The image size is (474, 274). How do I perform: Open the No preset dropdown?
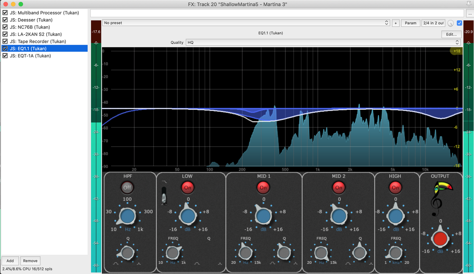coord(246,23)
